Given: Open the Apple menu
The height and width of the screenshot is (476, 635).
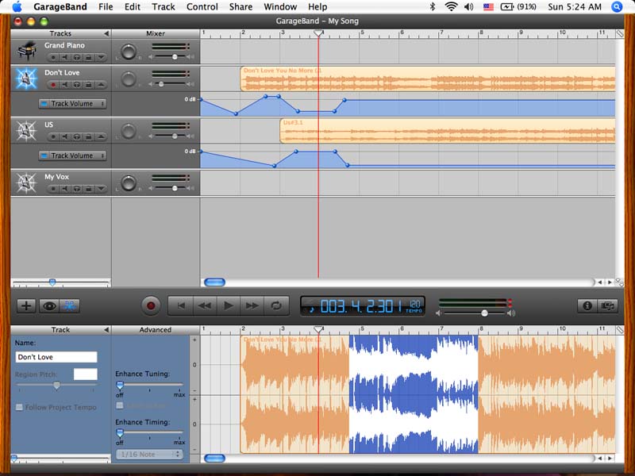Looking at the screenshot, I should click(x=17, y=6).
